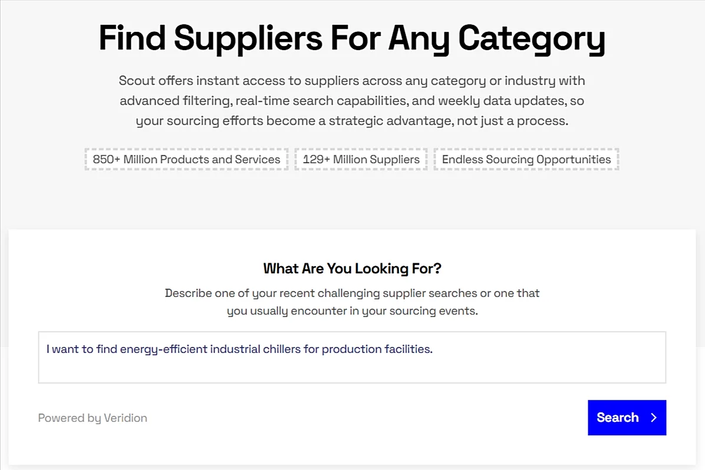The image size is (705, 470).
Task: Open the Powered by Veridion link
Action: tap(93, 418)
